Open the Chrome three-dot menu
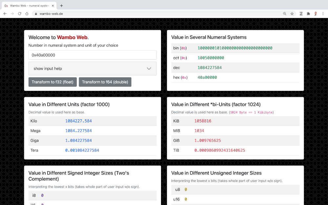The height and width of the screenshot is (205, 328). [x=323, y=13]
